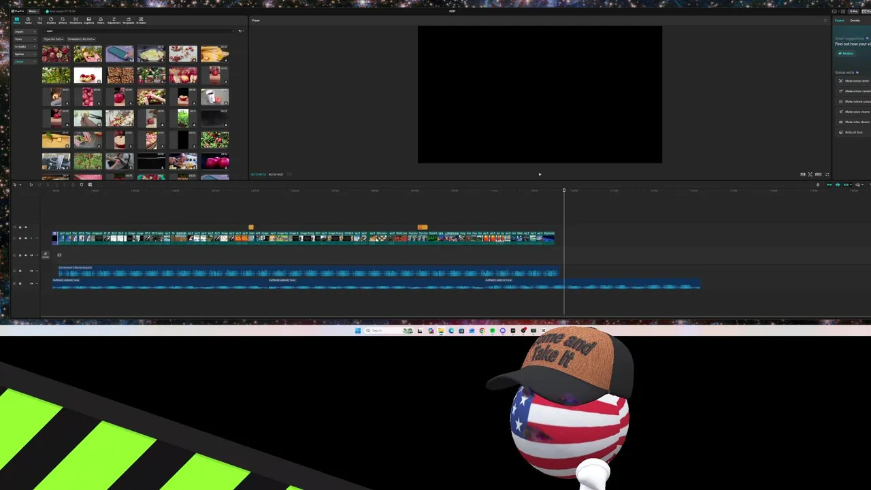871x490 pixels.
Task: Select the banana thumbnail in first row
Action: point(215,53)
